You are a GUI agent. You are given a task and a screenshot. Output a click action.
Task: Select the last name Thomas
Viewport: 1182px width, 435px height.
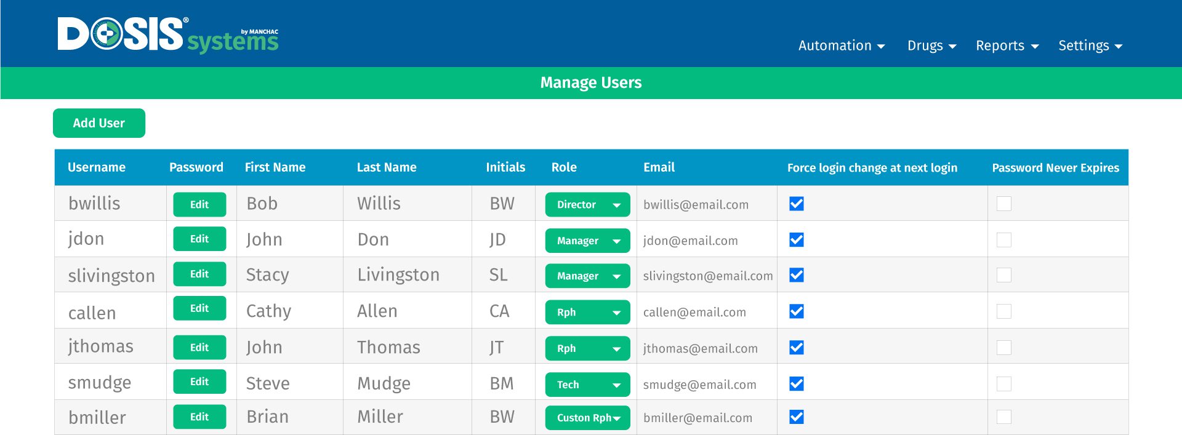389,347
